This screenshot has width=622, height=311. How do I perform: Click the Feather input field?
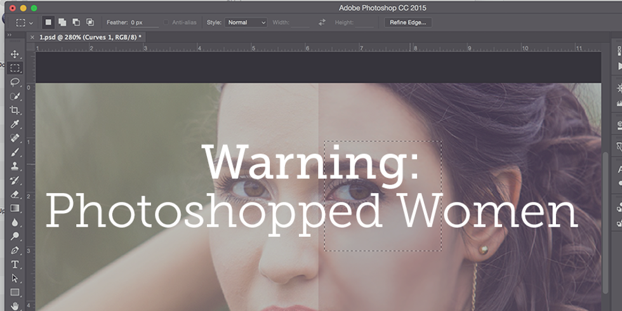[x=142, y=22]
